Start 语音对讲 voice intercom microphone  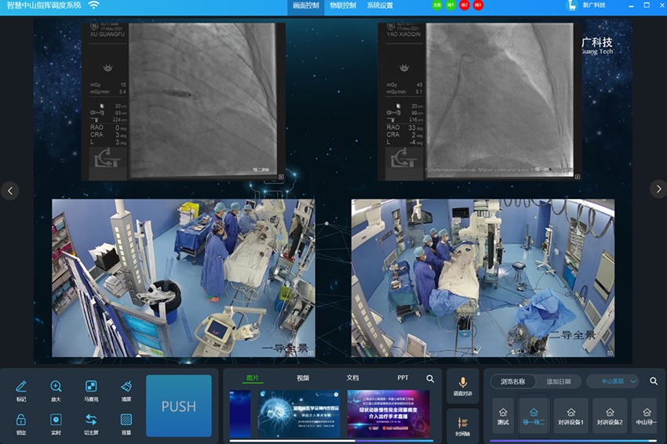click(x=462, y=386)
